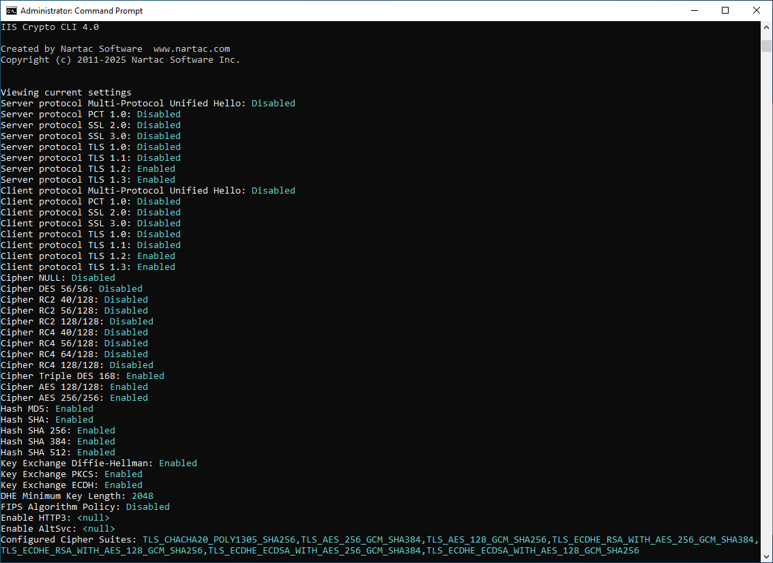Click the 'Cipher NULL: Disabled' line
The image size is (773, 563).
(x=58, y=278)
